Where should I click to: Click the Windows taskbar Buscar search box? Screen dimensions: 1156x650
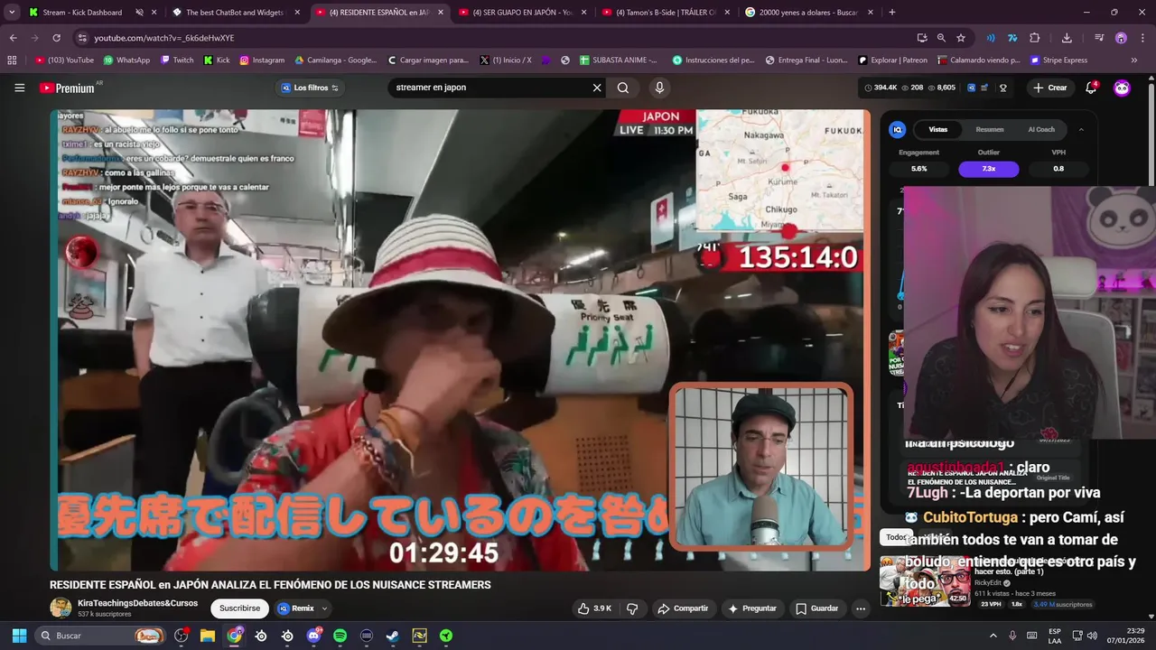pos(102,636)
